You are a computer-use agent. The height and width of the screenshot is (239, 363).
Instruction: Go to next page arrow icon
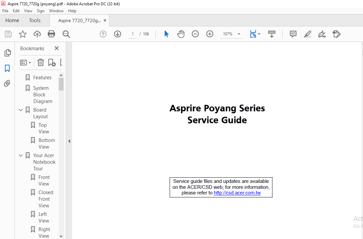pyautogui.click(x=118, y=34)
